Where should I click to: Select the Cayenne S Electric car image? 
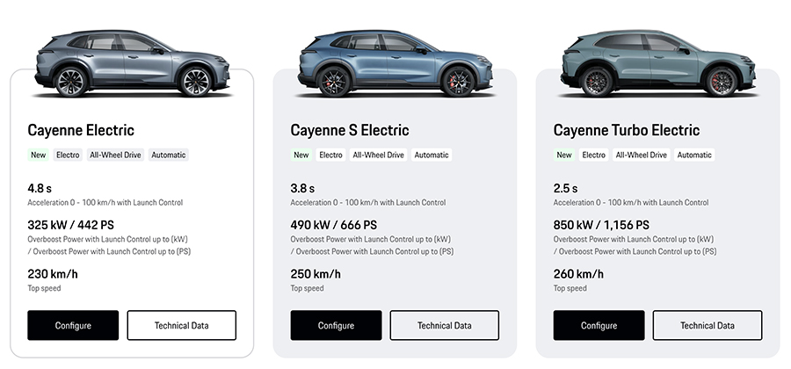pyautogui.click(x=395, y=61)
